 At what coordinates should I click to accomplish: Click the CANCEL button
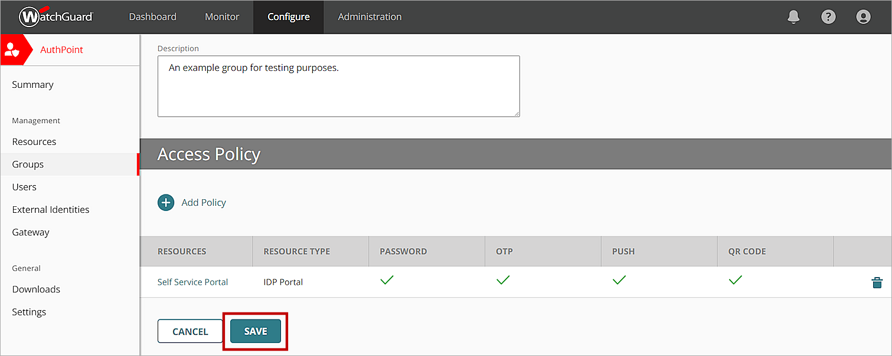[189, 331]
